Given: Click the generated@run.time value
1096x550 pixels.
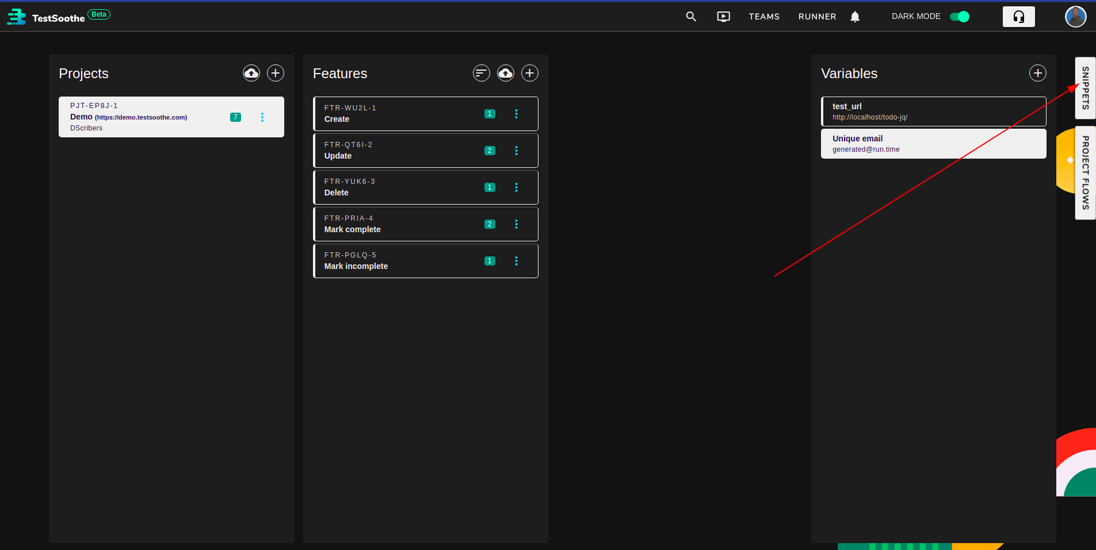Looking at the screenshot, I should (x=866, y=149).
